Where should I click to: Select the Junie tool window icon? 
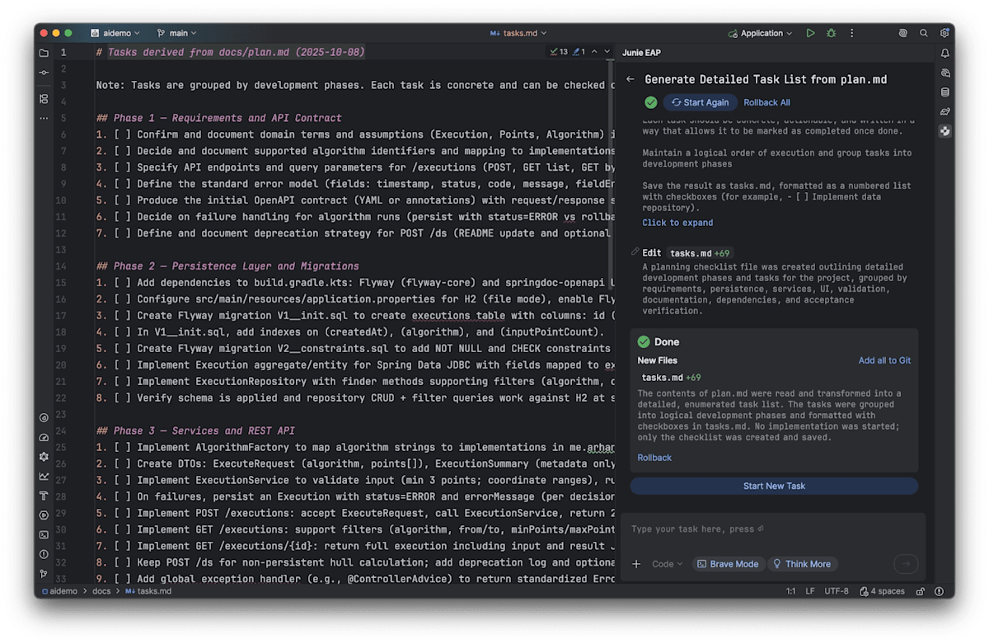[945, 131]
